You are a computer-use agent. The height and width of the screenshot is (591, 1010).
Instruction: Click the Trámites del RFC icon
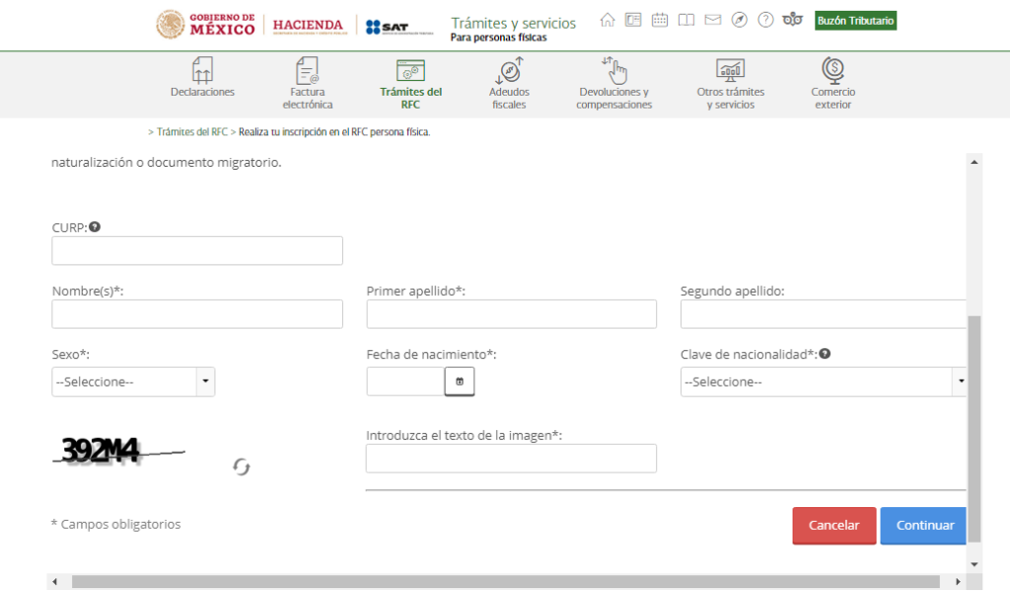click(x=410, y=70)
